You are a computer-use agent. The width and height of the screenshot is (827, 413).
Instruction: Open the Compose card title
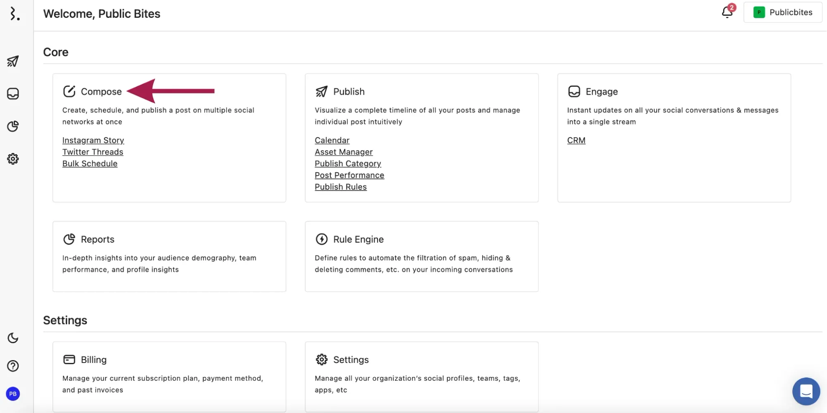(x=101, y=92)
